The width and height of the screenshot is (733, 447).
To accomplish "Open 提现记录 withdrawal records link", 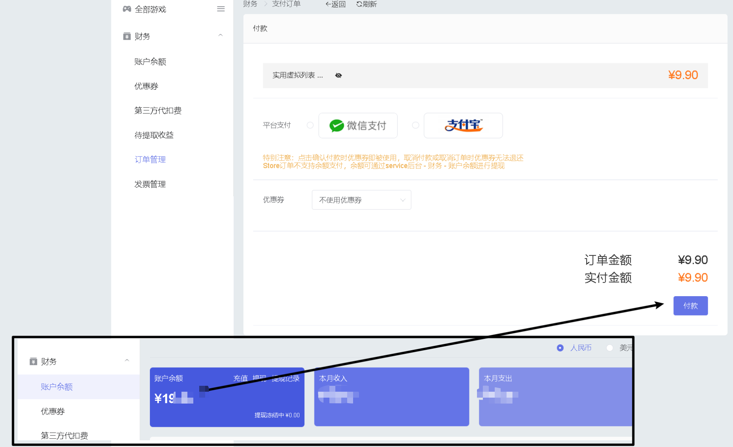I will (x=286, y=378).
